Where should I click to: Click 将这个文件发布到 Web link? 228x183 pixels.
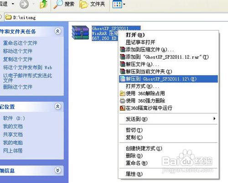pos(28,67)
